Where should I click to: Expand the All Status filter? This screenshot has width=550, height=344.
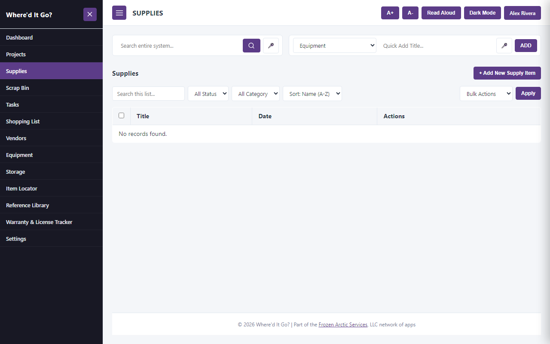tap(208, 94)
